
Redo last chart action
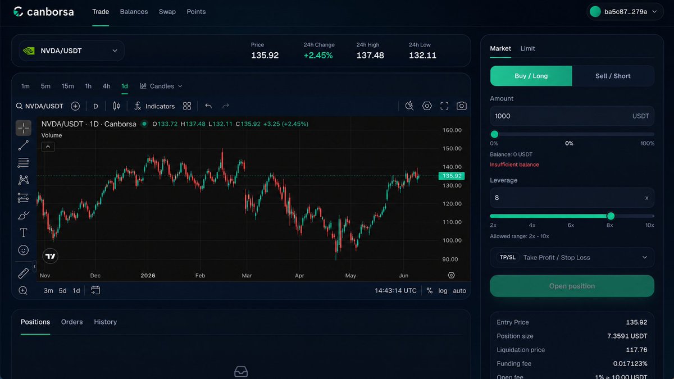(x=226, y=106)
